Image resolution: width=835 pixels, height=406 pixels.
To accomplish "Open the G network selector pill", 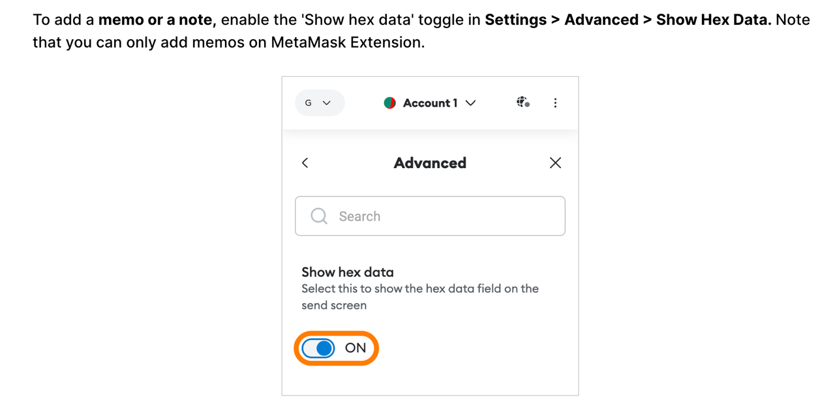I will pos(320,103).
